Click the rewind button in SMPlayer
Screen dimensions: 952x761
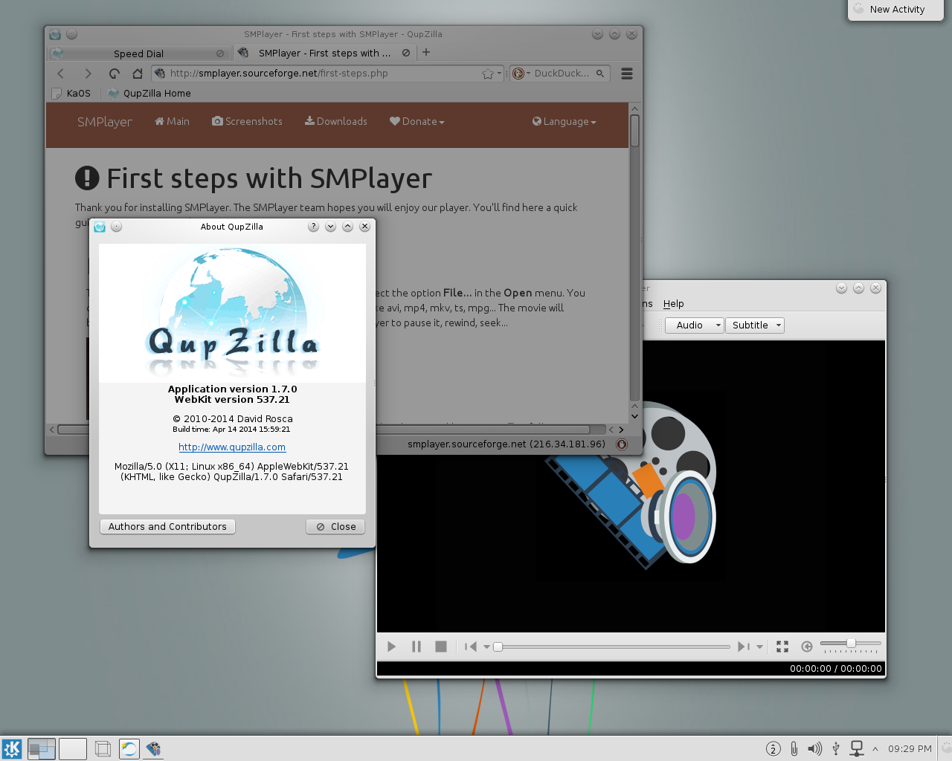click(471, 647)
